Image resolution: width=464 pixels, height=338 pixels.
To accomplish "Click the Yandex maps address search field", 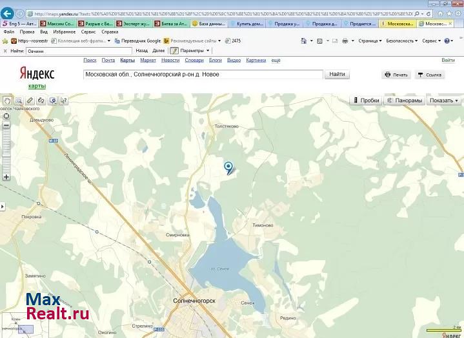I will (203, 74).
